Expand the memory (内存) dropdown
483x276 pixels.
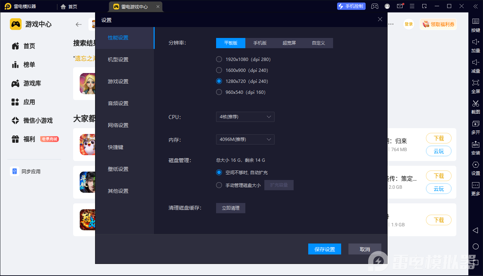[245, 139]
